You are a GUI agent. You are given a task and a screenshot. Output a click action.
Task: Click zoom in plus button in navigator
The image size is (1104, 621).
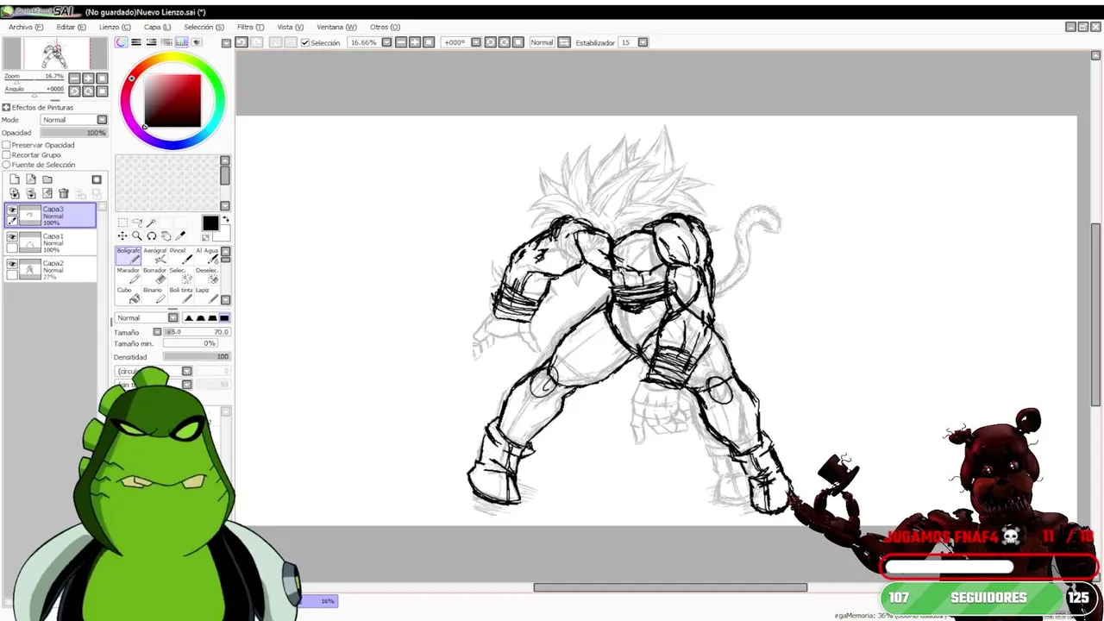[x=88, y=78]
